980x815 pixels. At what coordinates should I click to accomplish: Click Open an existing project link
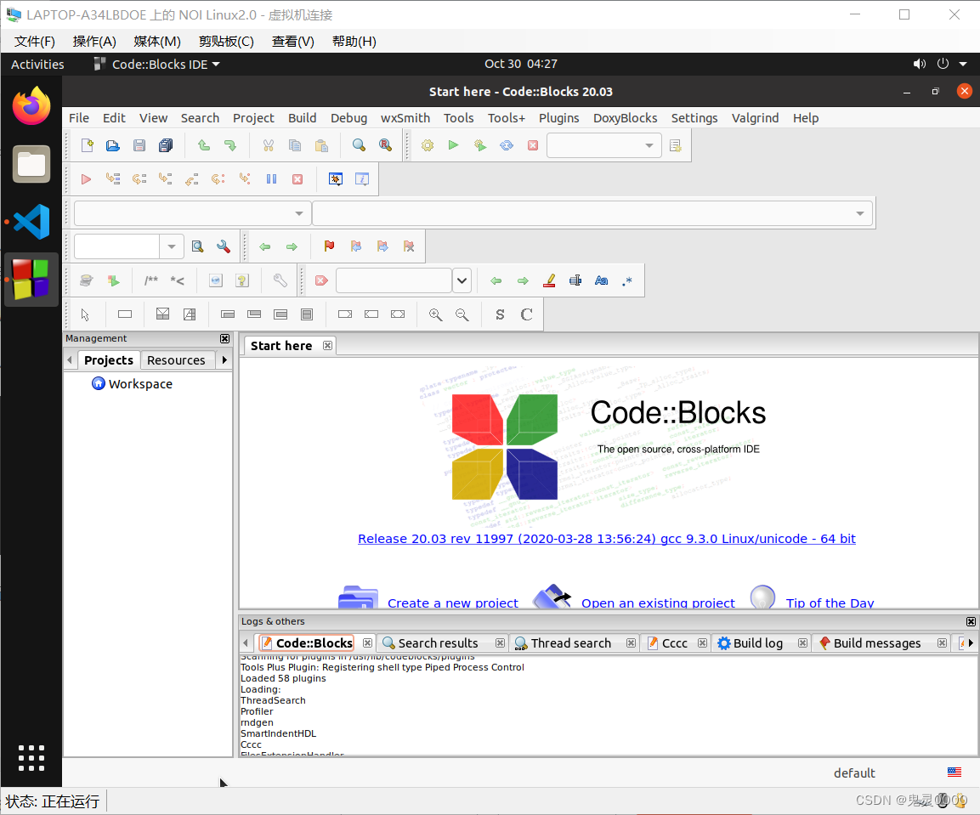(x=658, y=603)
